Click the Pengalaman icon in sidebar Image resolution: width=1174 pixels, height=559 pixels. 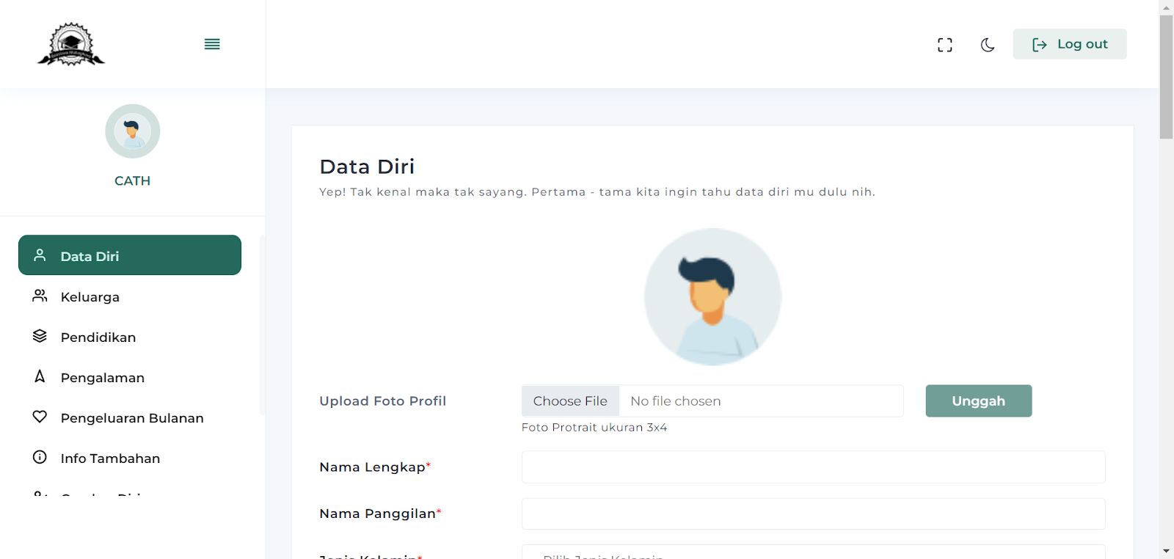(x=40, y=376)
